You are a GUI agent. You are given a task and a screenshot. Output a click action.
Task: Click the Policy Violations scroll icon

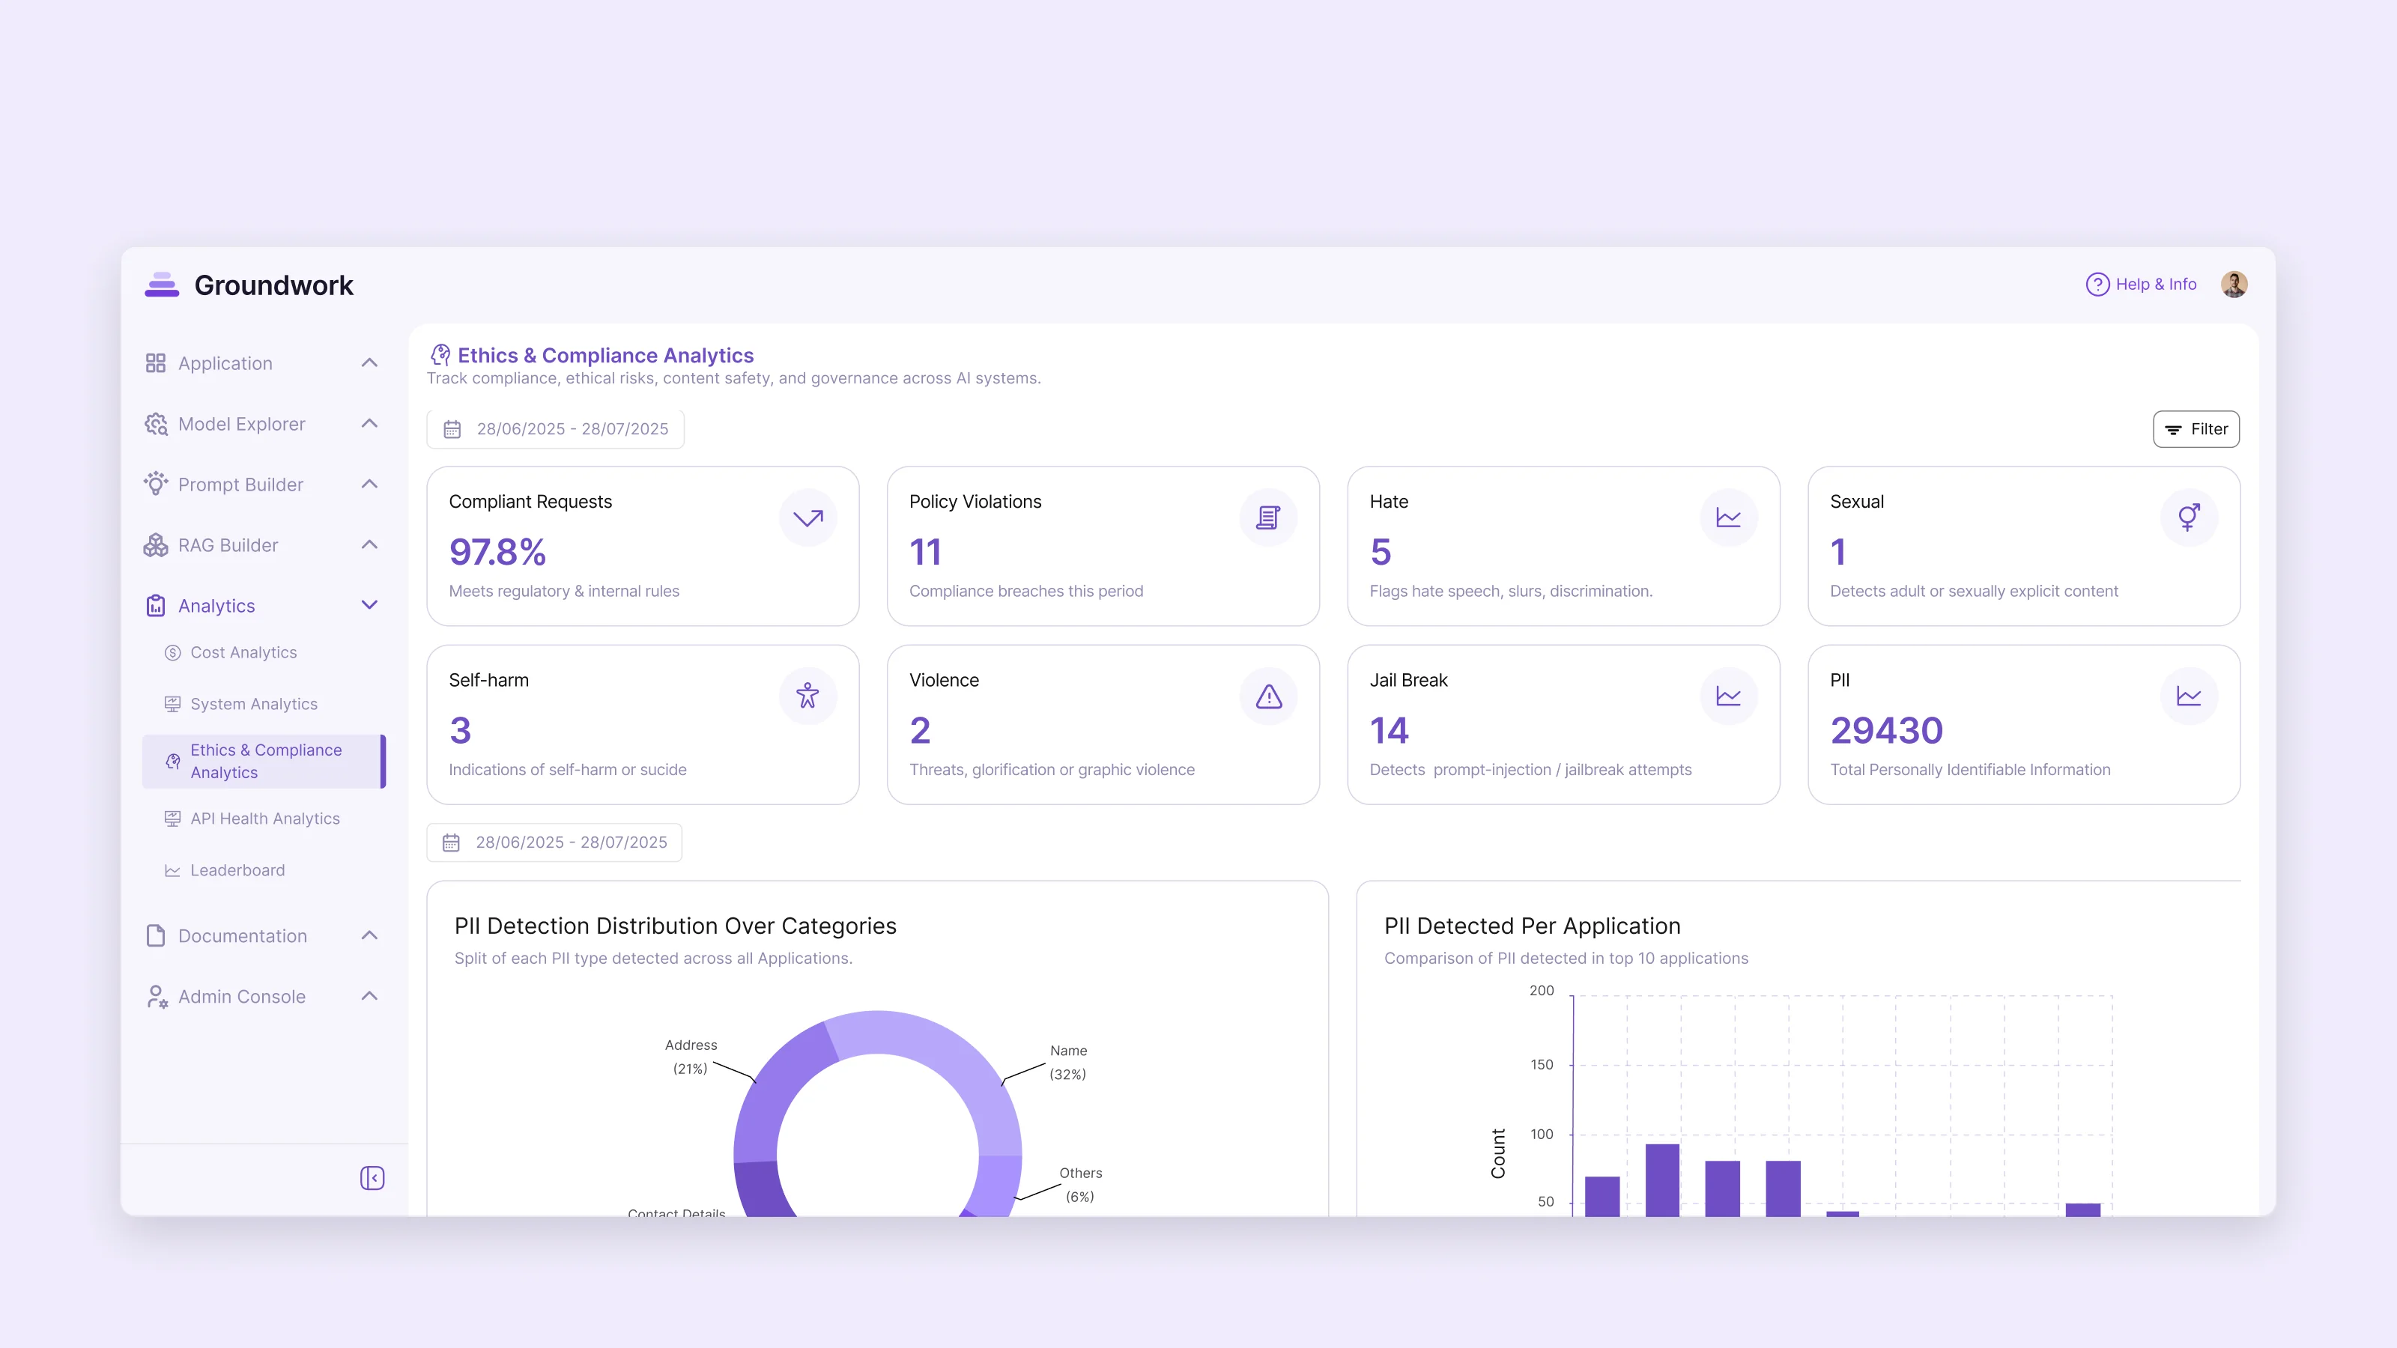pyautogui.click(x=1268, y=517)
